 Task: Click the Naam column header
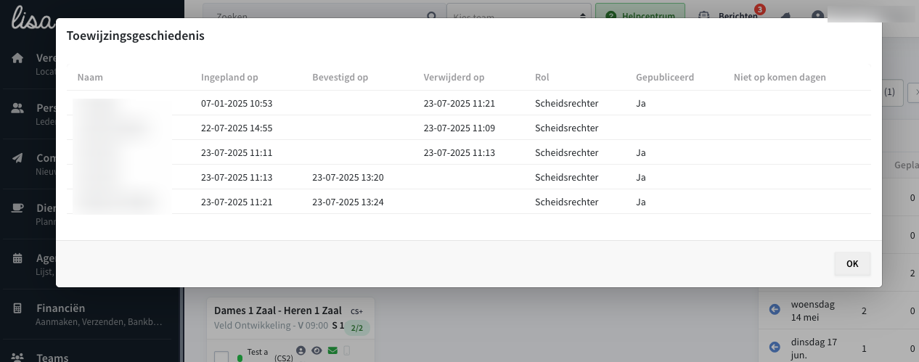coord(90,78)
